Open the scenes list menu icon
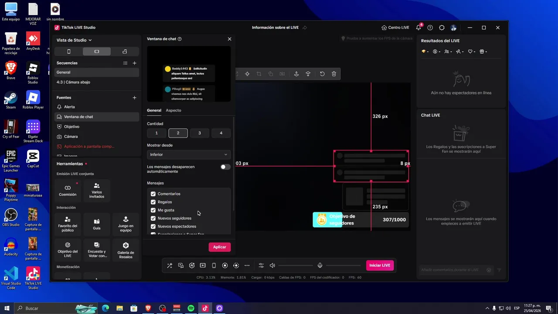Viewport: 558px width, 314px height. coord(125,63)
